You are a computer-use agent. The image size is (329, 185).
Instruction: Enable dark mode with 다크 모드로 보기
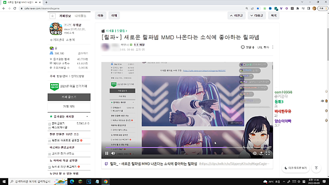pos(296,168)
